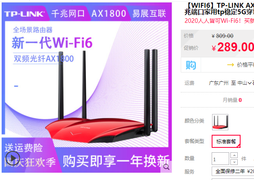The height and width of the screenshot is (180, 254).
Task: Click the AX1800 tab on the banner
Action: 109,13
